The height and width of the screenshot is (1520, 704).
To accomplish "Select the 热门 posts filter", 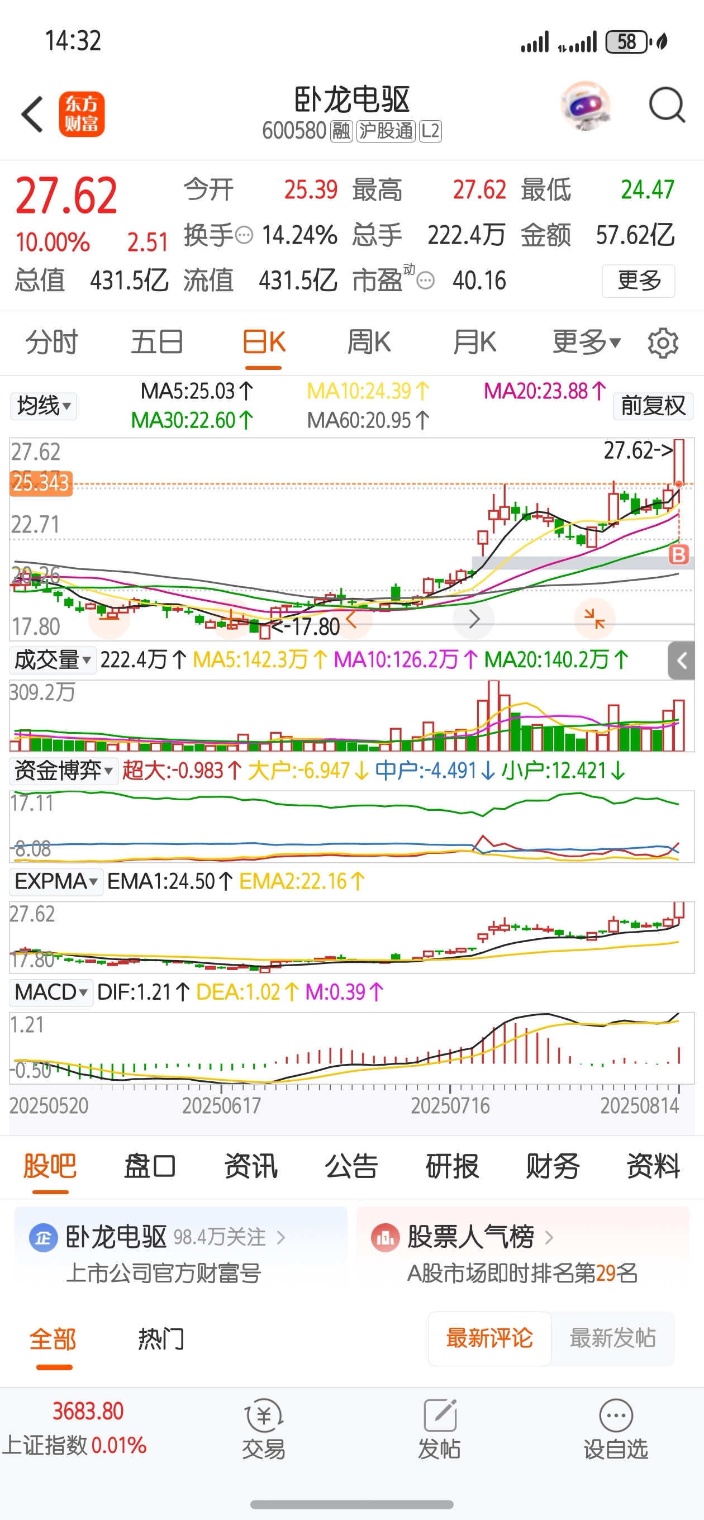I will point(161,1339).
